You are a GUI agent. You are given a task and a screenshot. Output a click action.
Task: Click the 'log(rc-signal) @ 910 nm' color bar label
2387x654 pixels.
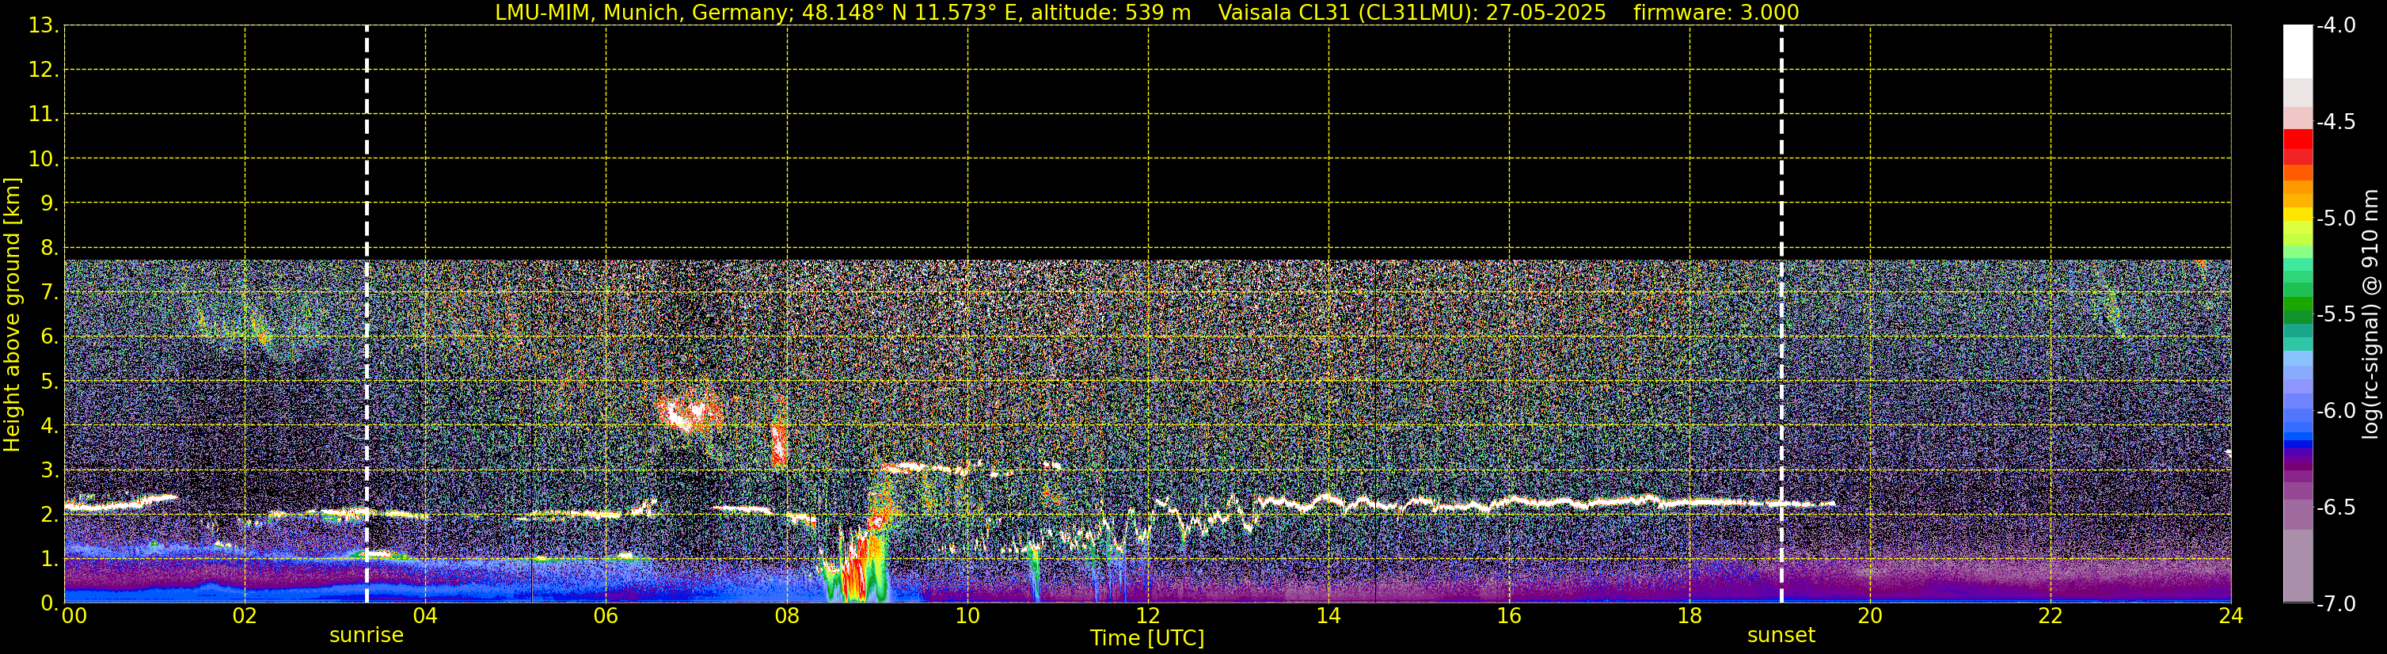(2371, 314)
